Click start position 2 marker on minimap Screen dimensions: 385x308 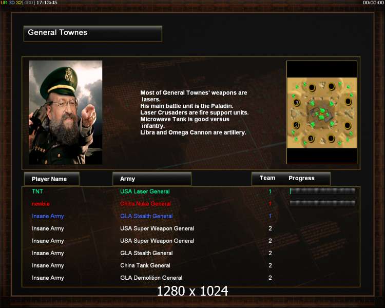point(296,125)
